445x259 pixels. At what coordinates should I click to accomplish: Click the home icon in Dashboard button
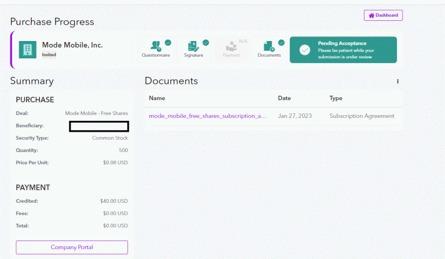(371, 16)
